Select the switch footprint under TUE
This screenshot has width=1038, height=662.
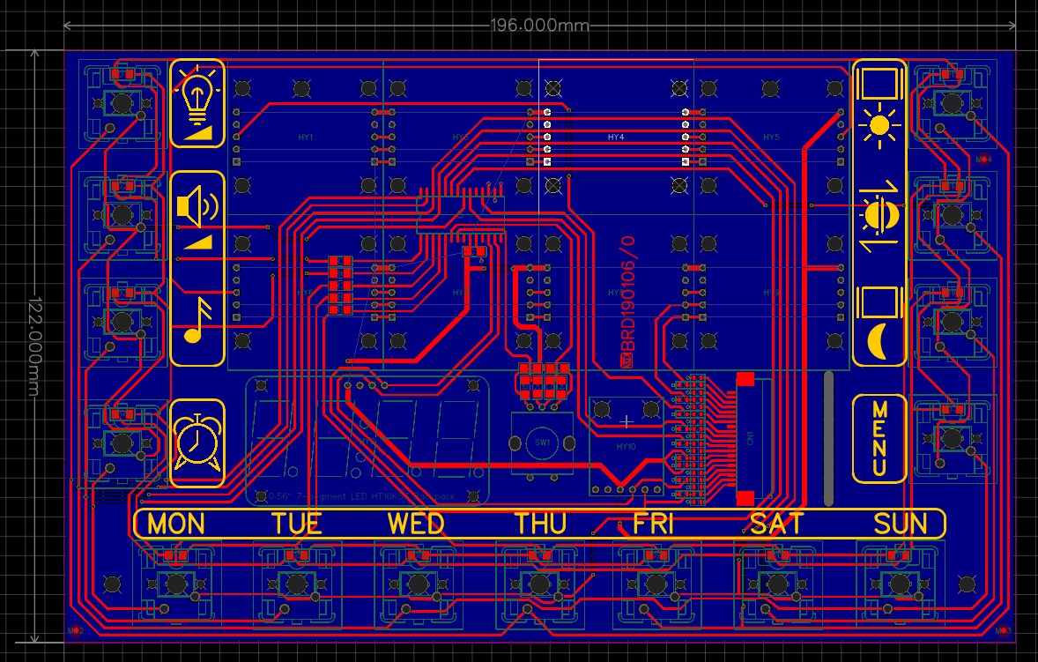pyautogui.click(x=297, y=584)
